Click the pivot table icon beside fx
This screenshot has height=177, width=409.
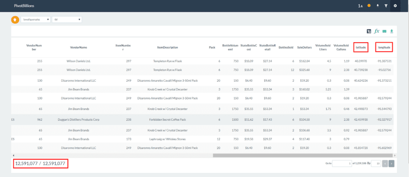click(x=369, y=31)
